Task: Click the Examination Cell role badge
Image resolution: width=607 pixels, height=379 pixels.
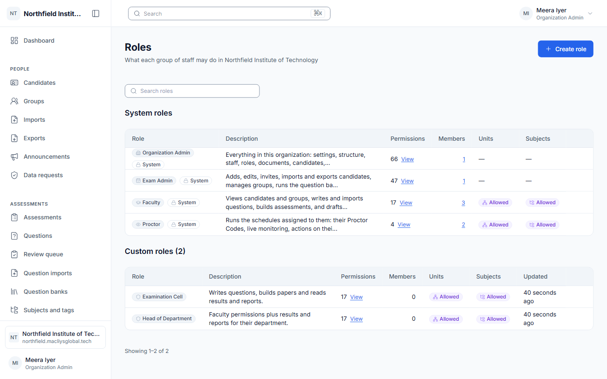Action: [x=159, y=297]
